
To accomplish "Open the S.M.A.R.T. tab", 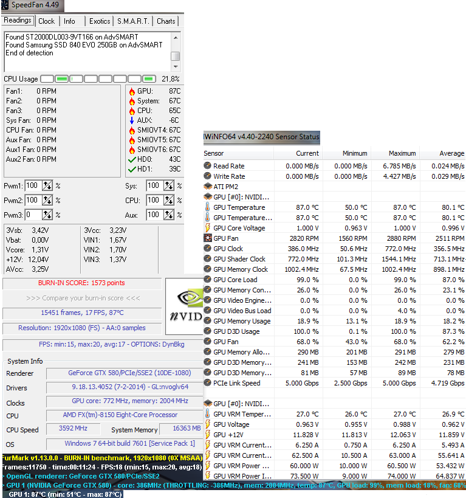I will click(133, 21).
